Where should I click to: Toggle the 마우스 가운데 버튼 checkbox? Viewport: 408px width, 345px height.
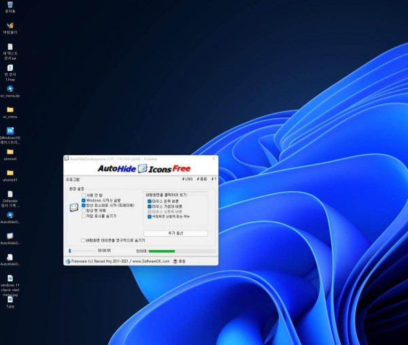150,206
